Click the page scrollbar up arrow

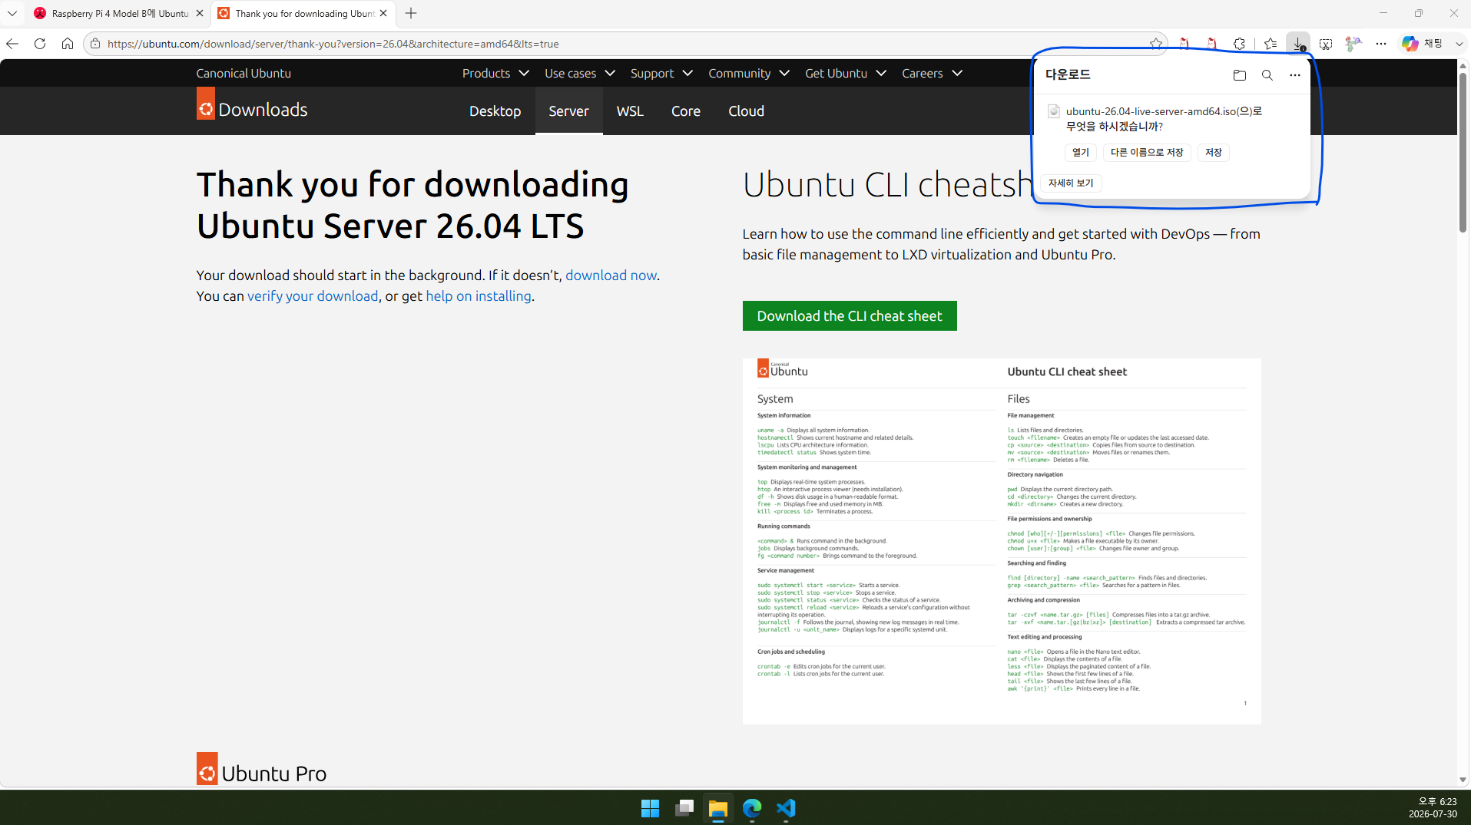point(1463,67)
